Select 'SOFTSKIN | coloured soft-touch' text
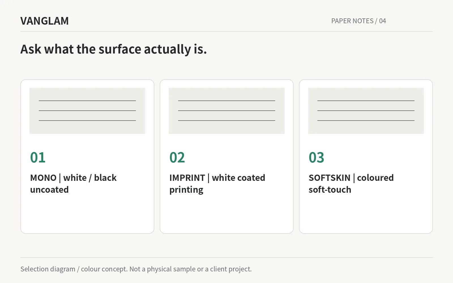 tap(351, 184)
